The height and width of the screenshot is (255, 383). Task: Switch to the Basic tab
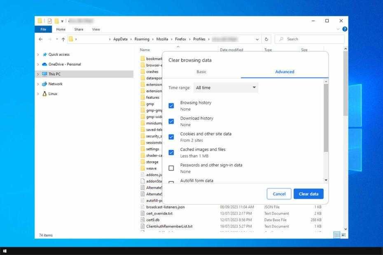coord(201,72)
